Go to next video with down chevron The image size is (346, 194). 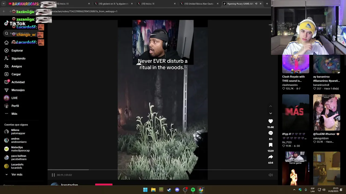click(x=271, y=113)
